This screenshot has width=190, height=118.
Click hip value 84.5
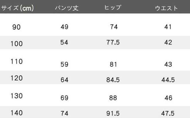pos(113,80)
